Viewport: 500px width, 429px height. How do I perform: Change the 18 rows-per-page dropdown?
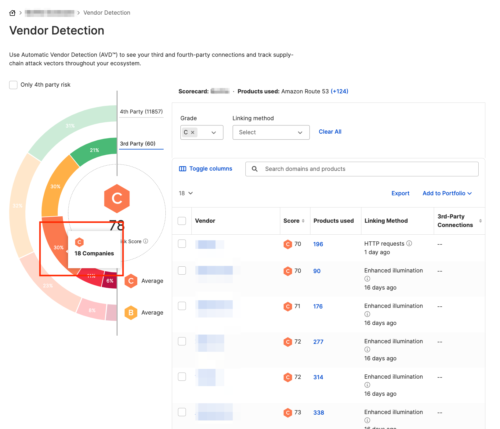(186, 193)
